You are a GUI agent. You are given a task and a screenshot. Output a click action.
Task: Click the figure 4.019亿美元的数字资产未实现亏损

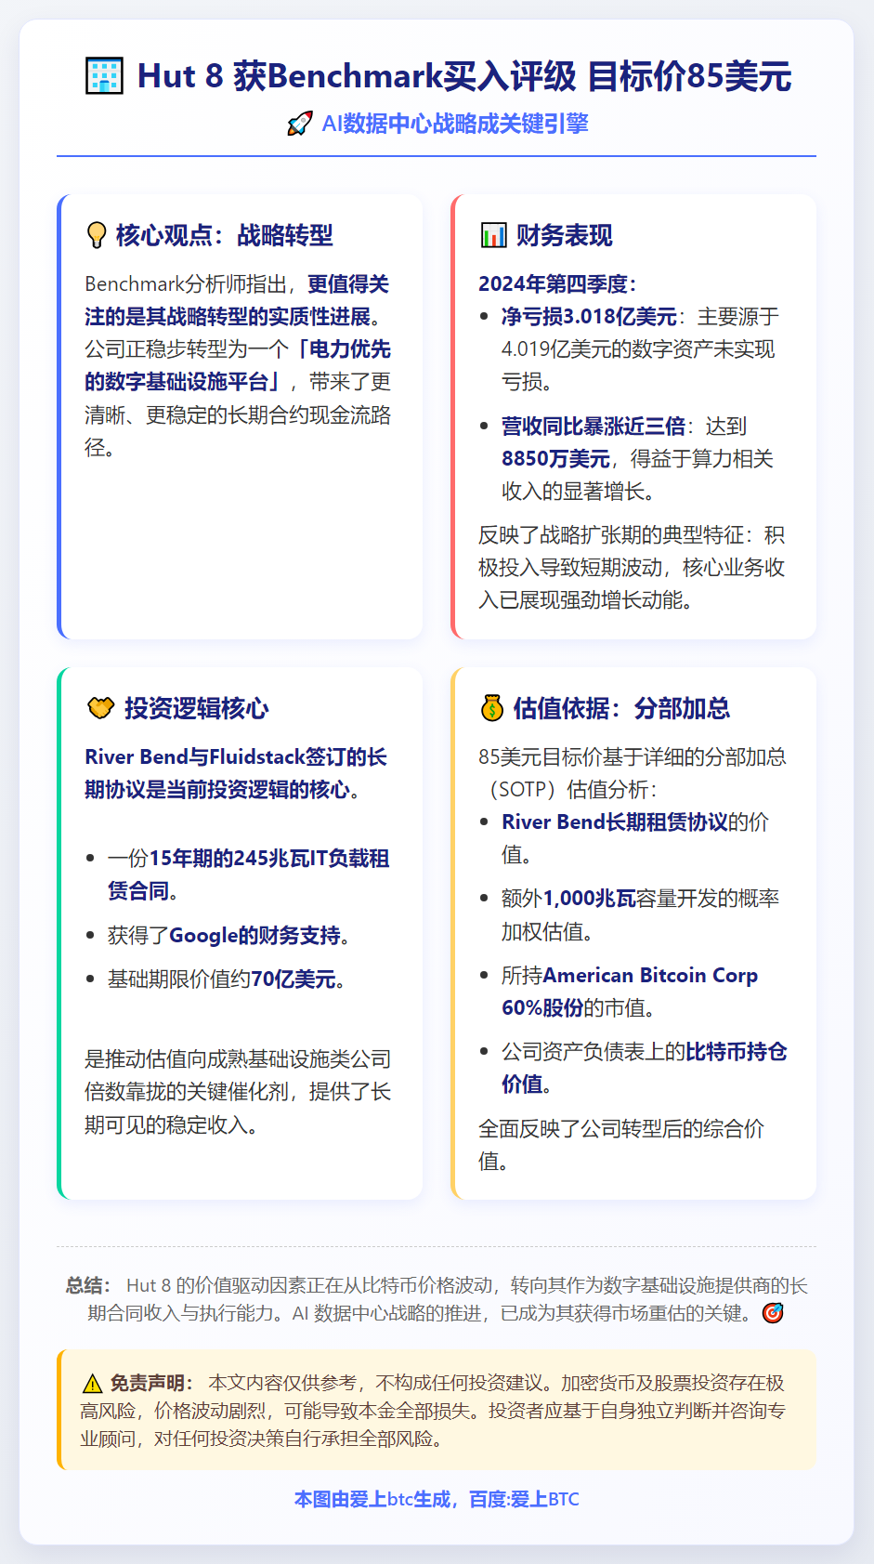click(x=638, y=365)
